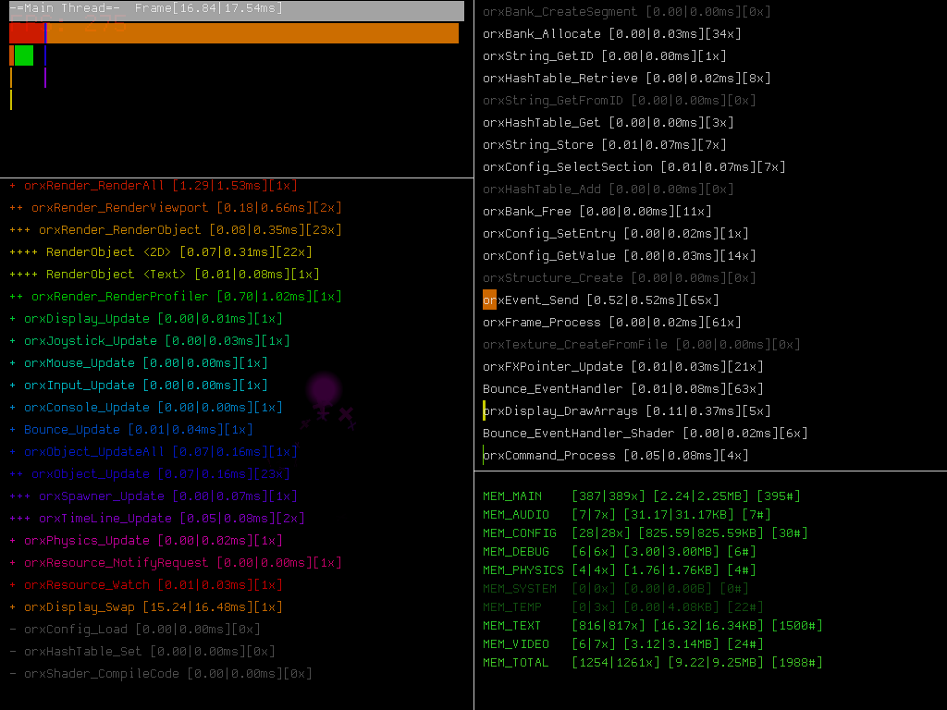Select the orxShader_CompileCode entry
Viewport: 947px width, 710px height.
161,674
